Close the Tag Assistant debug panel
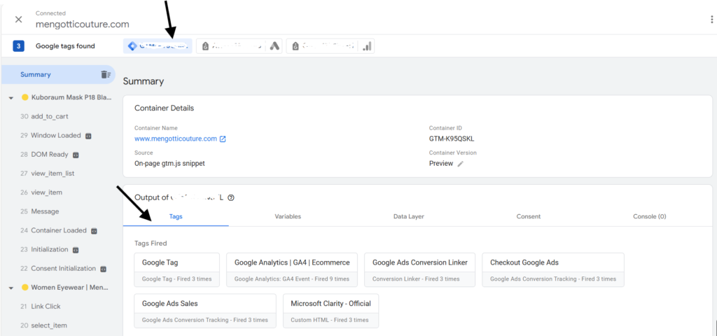The image size is (717, 336). coord(18,19)
